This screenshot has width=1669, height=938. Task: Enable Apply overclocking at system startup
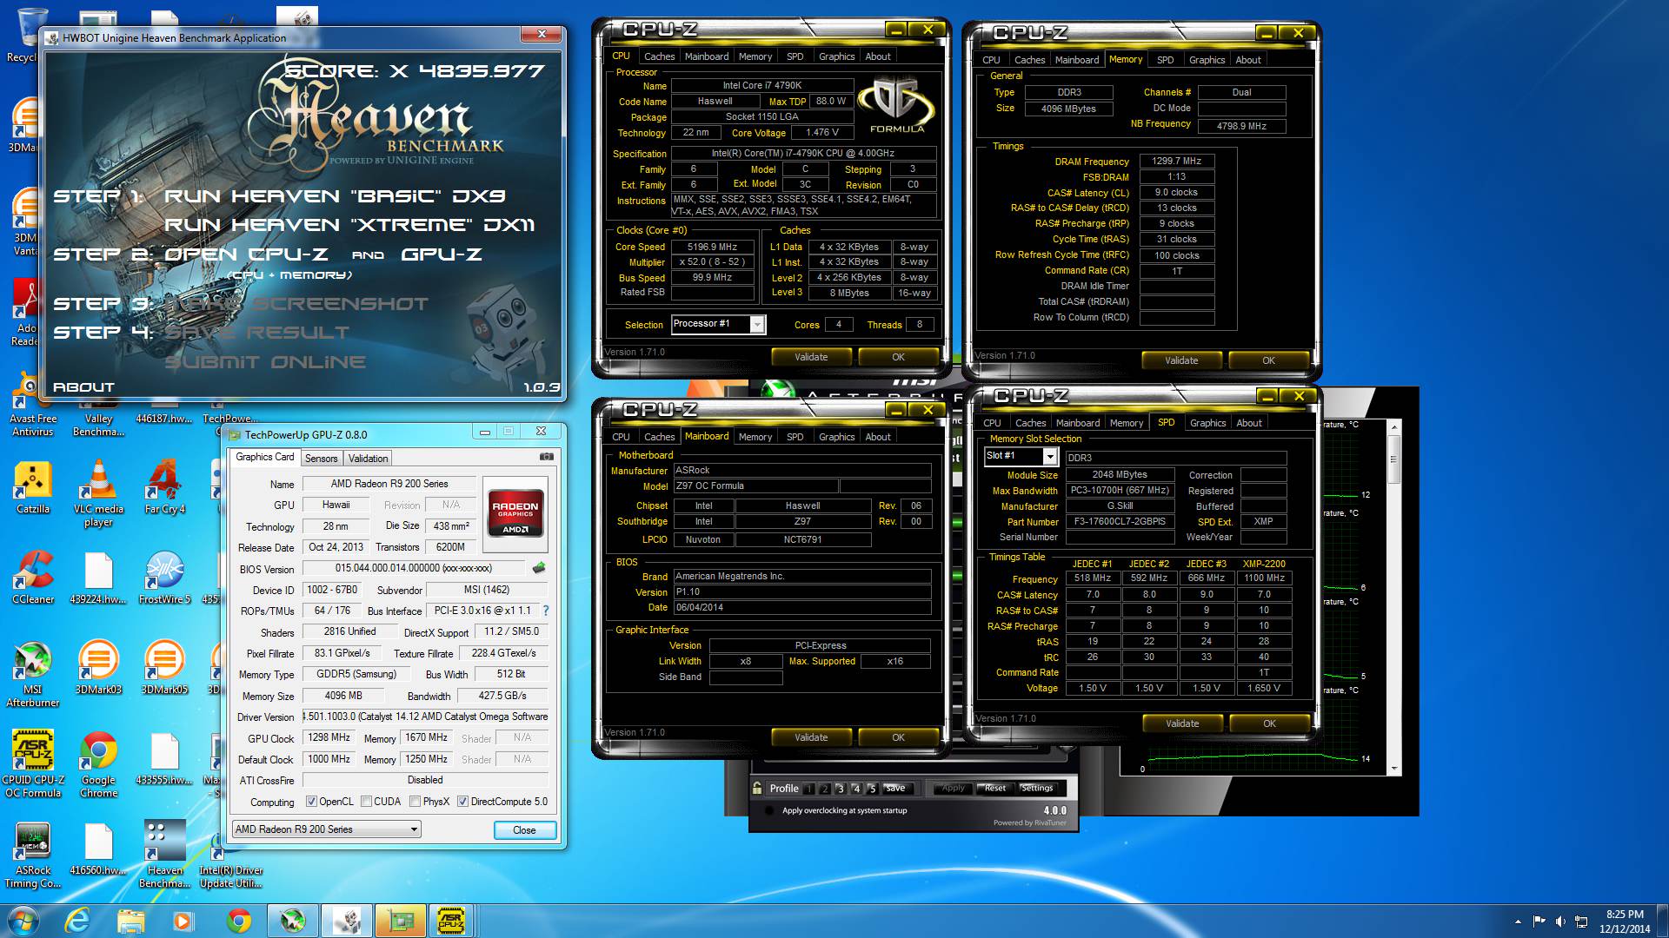tap(768, 810)
